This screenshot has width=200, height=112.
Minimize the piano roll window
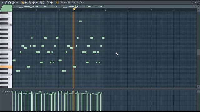(192, 2)
